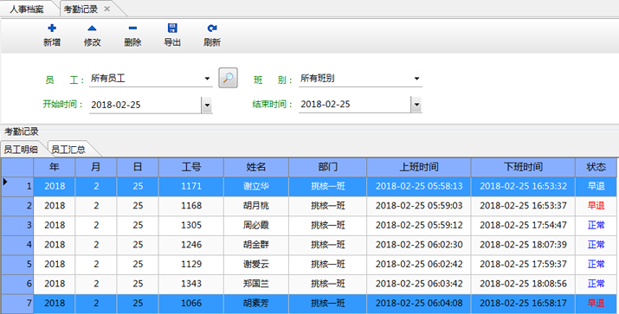Click employee name 胡金群
Screen dimensions: 619x314
click(256, 245)
